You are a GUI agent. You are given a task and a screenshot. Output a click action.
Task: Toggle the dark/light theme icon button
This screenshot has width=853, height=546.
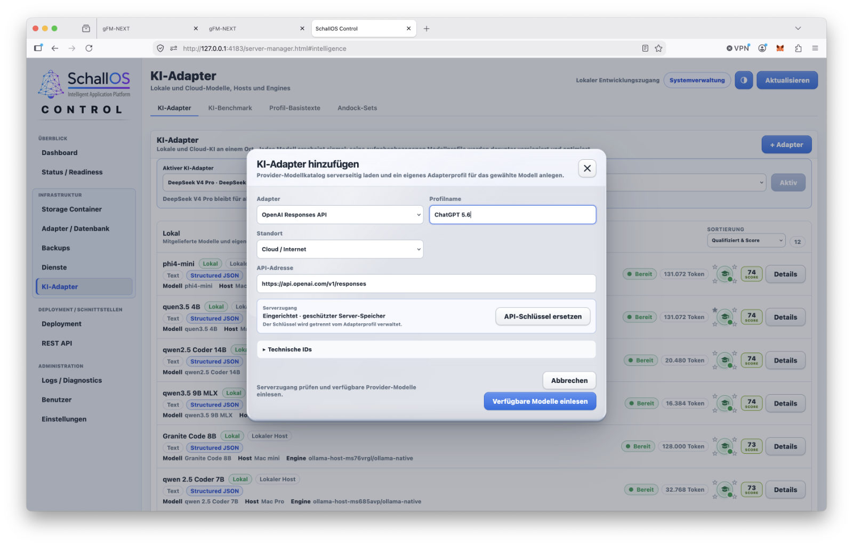744,80
